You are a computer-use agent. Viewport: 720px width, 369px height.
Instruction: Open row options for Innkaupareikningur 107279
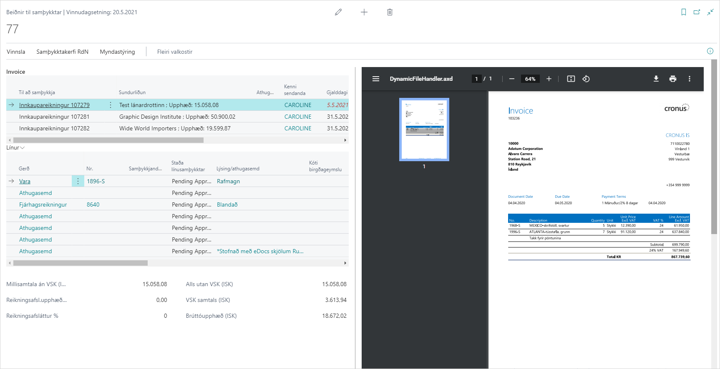click(111, 105)
